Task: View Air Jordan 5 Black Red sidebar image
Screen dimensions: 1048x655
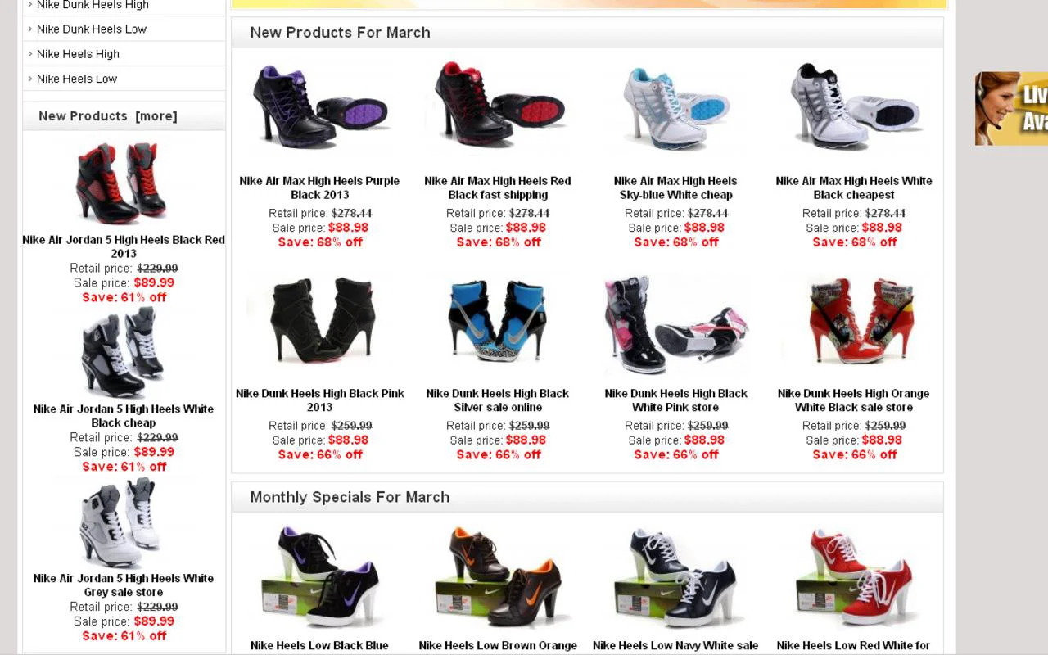Action: (x=124, y=183)
